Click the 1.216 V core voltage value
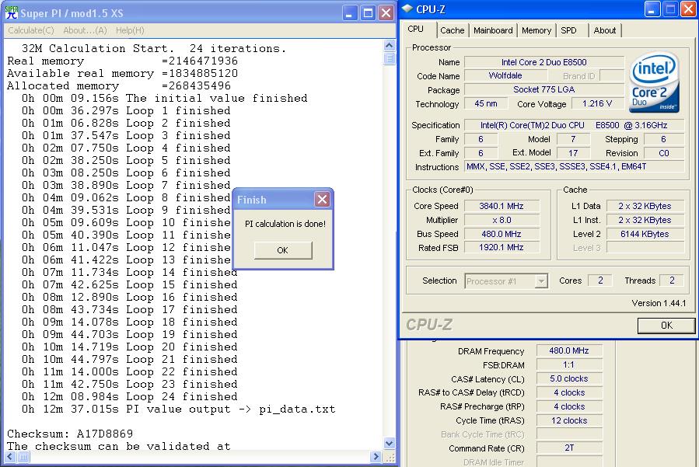 coord(597,103)
